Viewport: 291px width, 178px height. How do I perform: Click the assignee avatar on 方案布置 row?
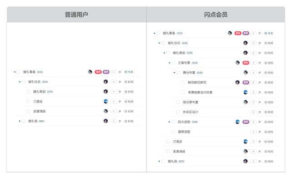[237, 63]
